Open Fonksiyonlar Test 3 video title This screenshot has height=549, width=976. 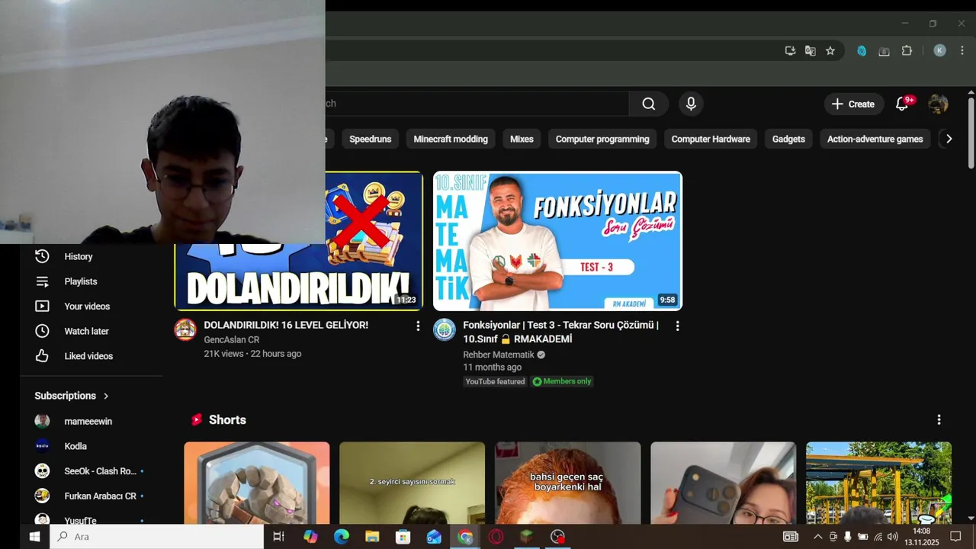[x=560, y=332]
